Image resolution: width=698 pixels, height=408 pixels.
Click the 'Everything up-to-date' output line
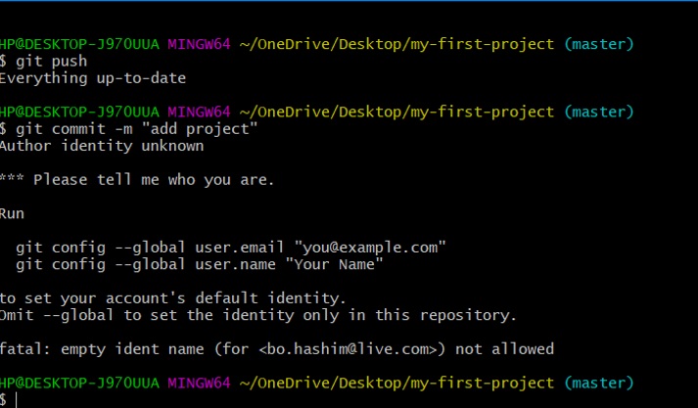(93, 78)
